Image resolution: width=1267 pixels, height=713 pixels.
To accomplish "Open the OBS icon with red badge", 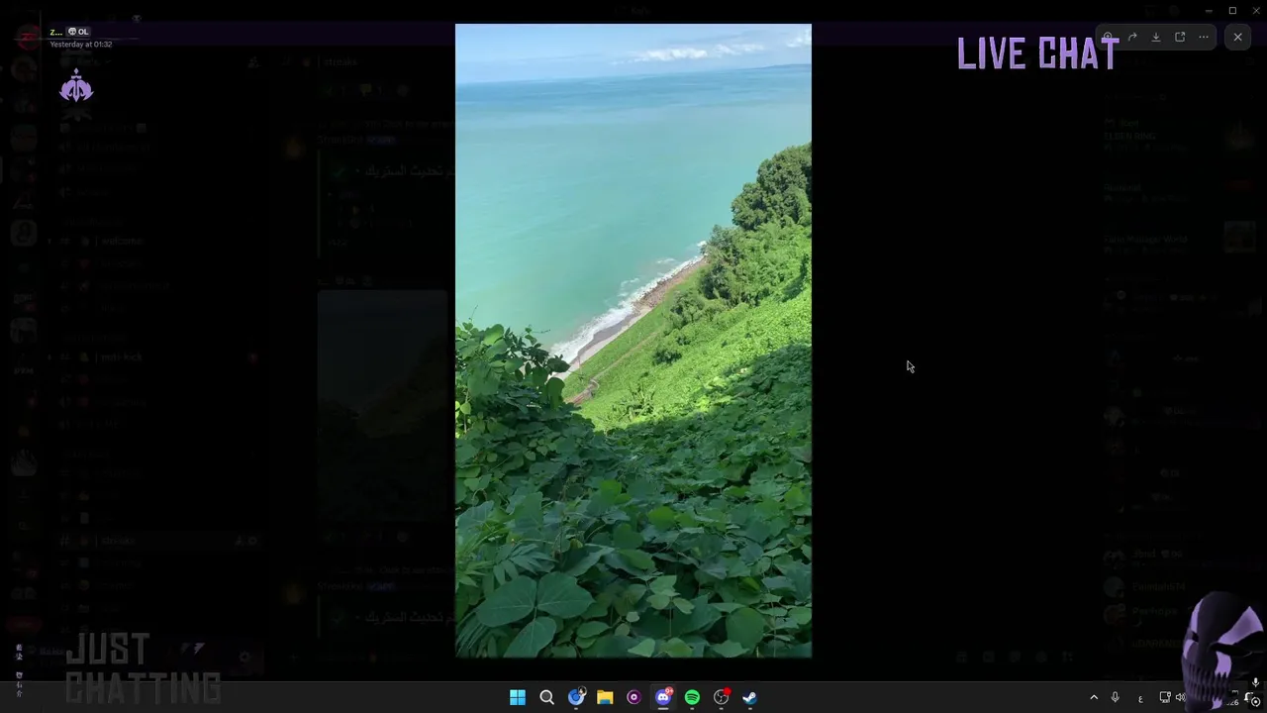I will [722, 697].
